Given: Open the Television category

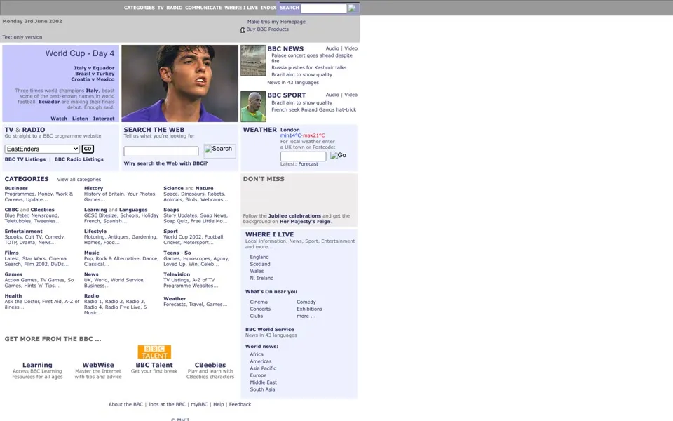Looking at the screenshot, I should point(177,274).
